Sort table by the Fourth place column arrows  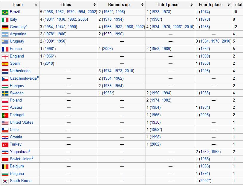[229, 5]
